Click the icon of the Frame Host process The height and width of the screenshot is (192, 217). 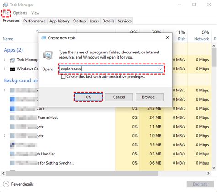click(x=12, y=117)
